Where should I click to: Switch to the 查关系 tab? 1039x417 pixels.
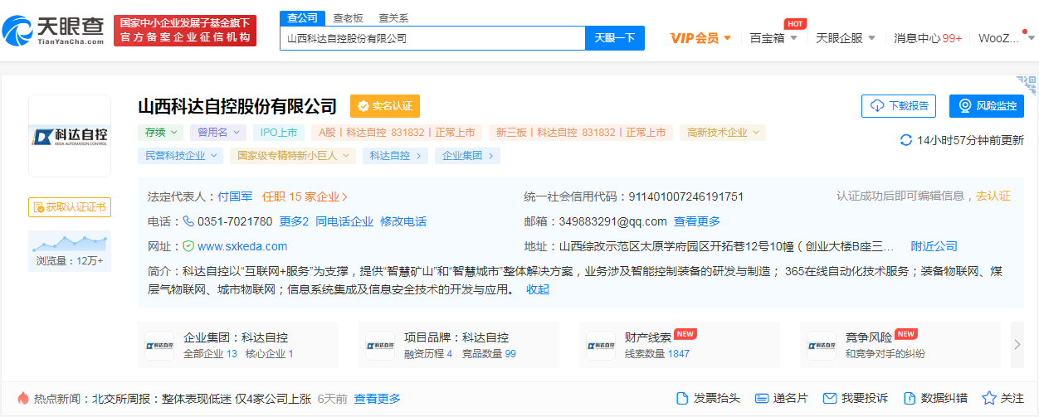[393, 17]
